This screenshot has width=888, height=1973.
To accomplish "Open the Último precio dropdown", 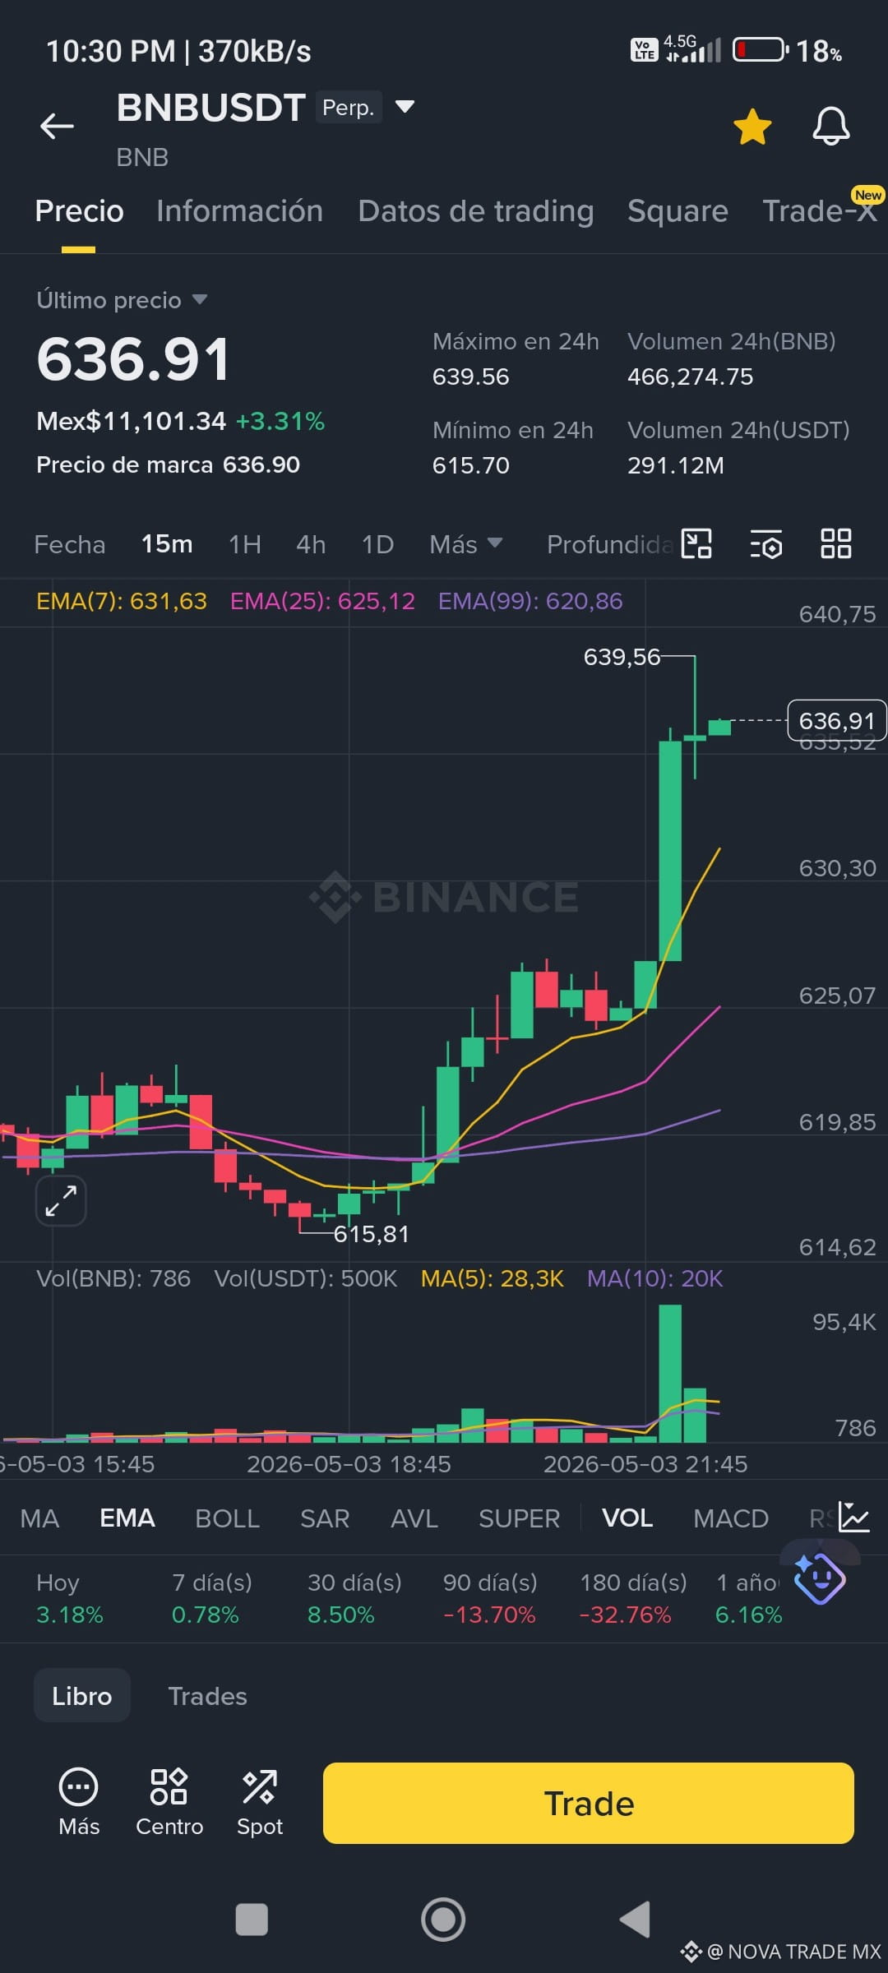I will tap(122, 300).
